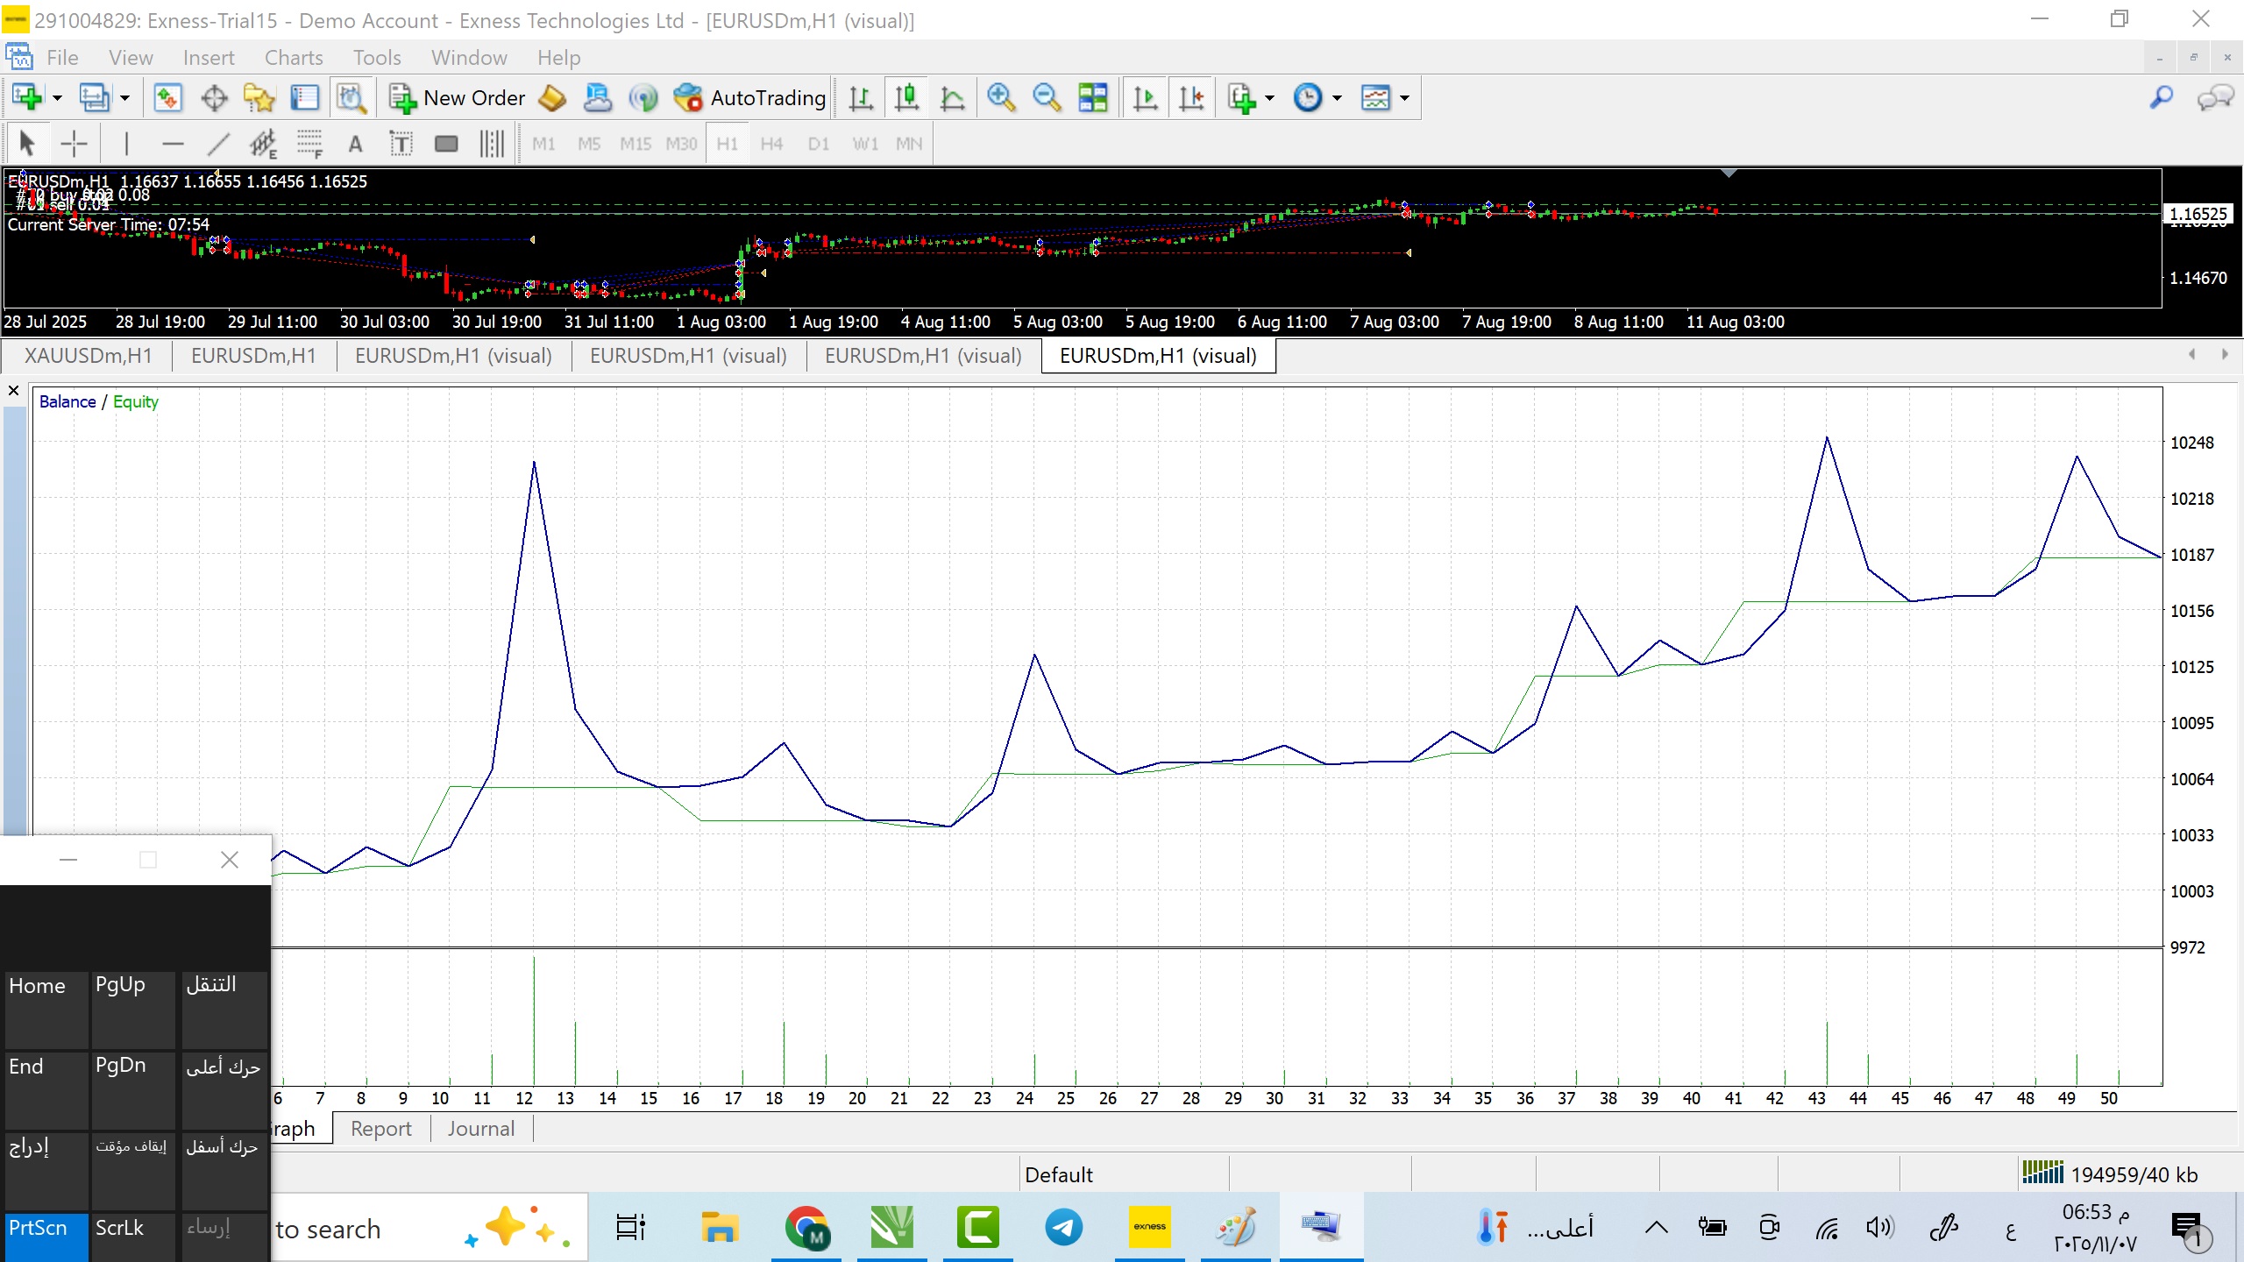Click the Zoom In magnifier icon
This screenshot has height=1262, width=2244.
click(1000, 97)
